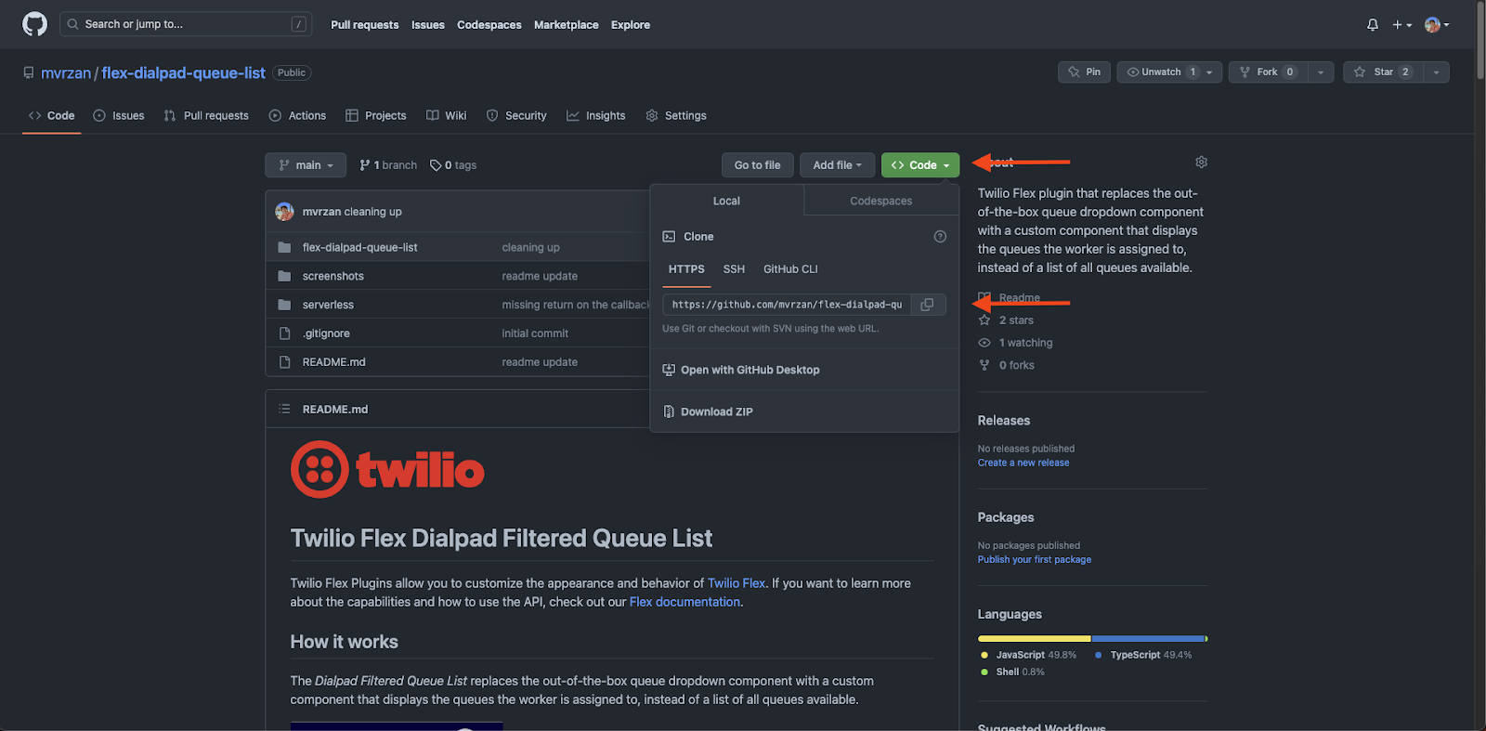Open the README outline list icon
The image size is (1486, 731).
click(x=284, y=409)
